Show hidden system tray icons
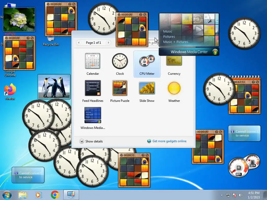 coord(222,195)
